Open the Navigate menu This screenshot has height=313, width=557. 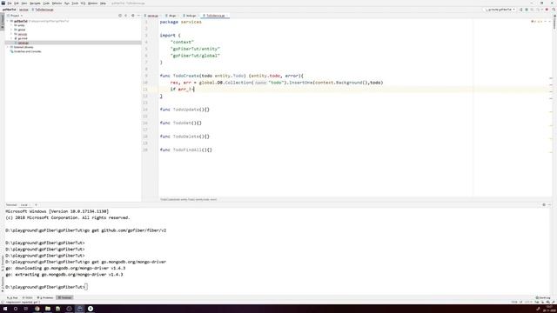[x=35, y=3]
